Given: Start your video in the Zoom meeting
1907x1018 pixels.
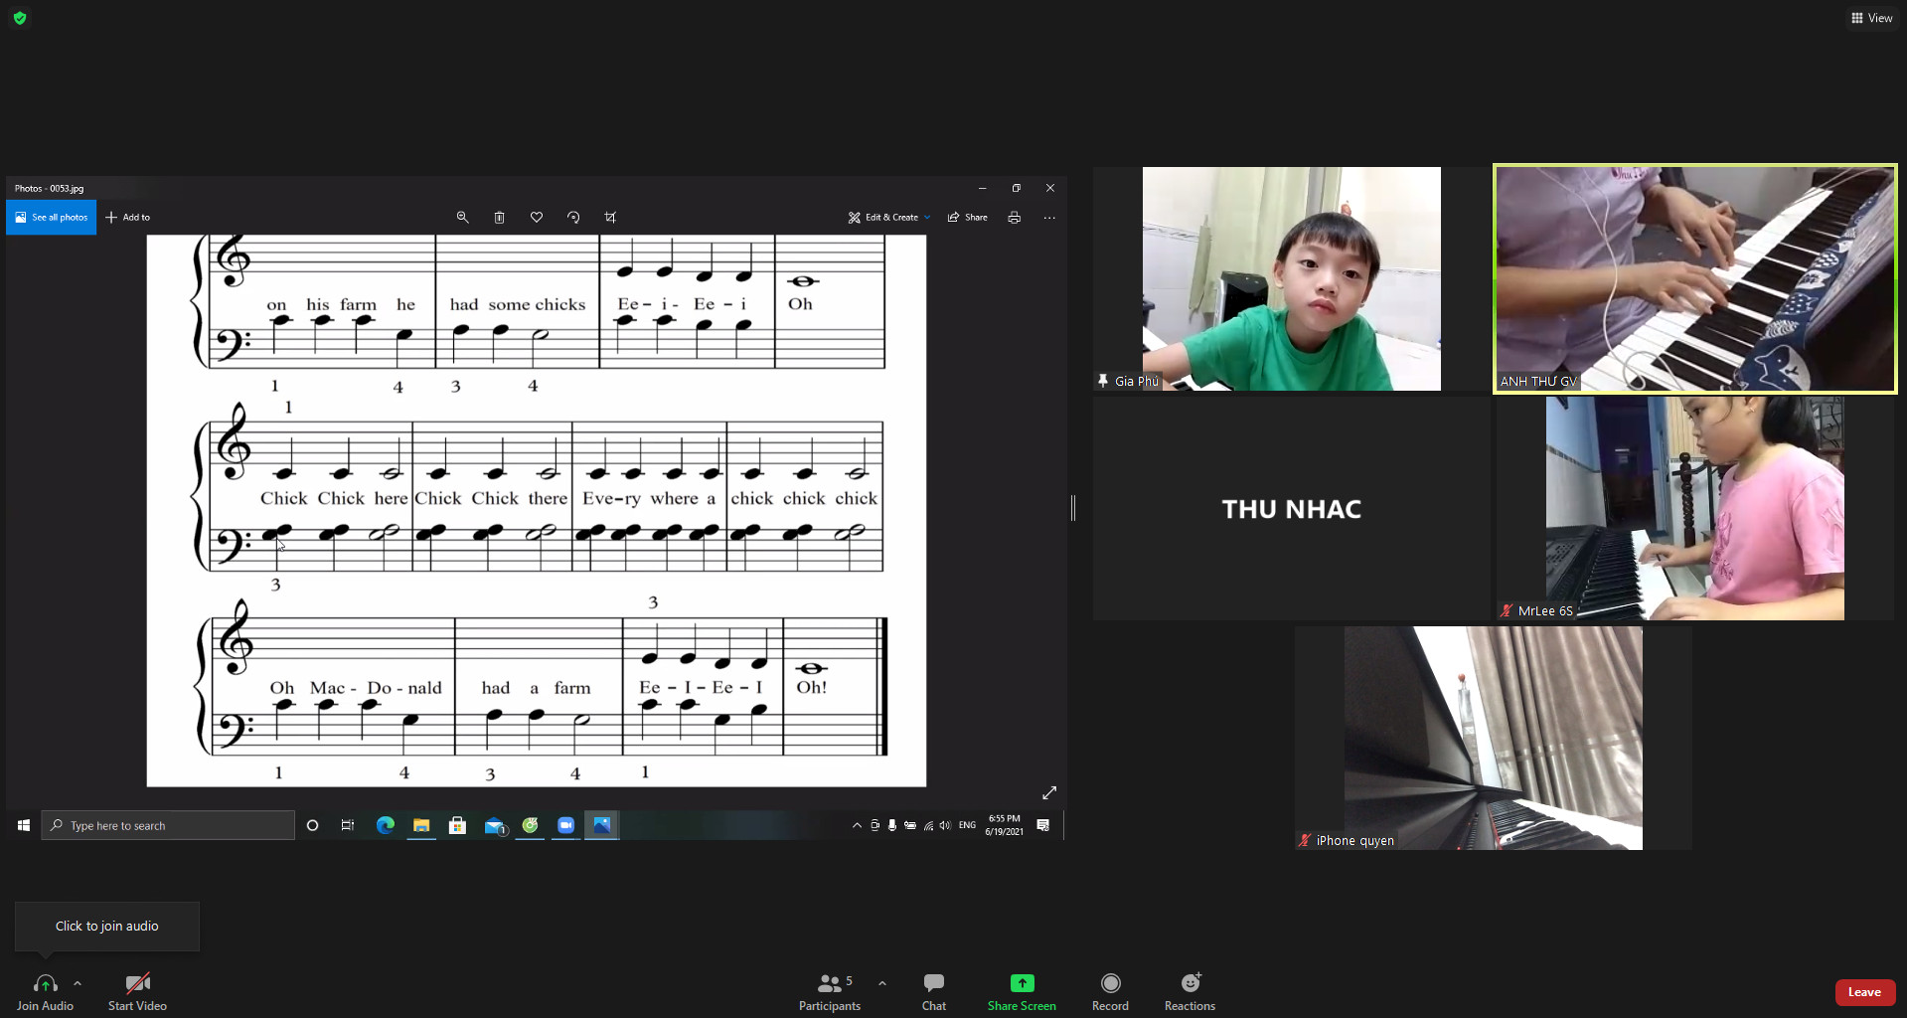Looking at the screenshot, I should click(136, 990).
